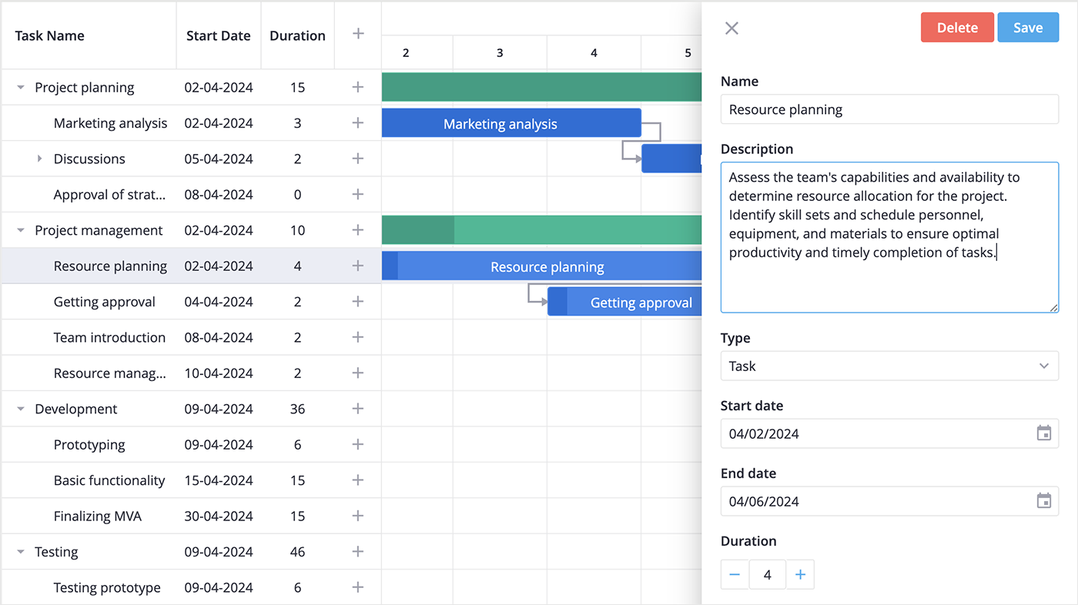Select the Finalizing MVA task row

(x=191, y=516)
